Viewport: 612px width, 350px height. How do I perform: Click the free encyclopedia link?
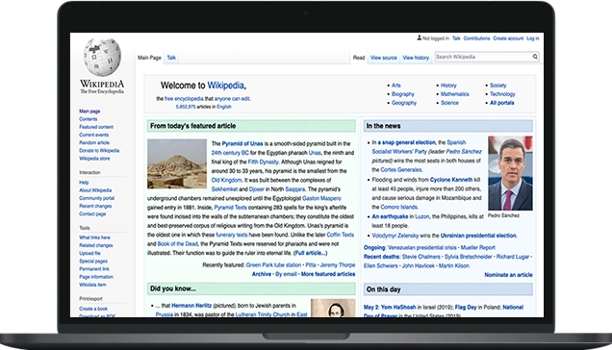184,99
